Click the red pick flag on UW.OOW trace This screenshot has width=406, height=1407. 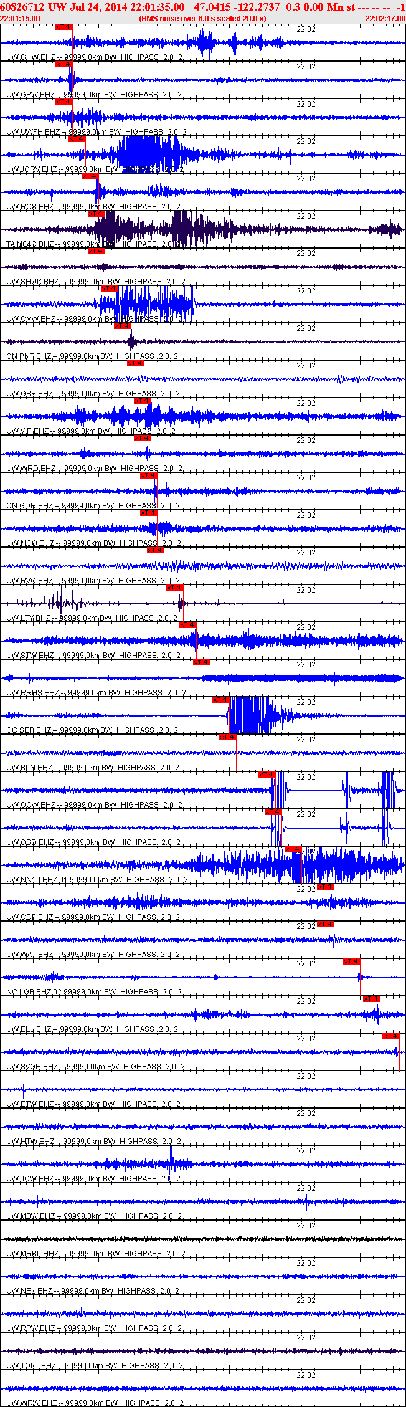267,775
